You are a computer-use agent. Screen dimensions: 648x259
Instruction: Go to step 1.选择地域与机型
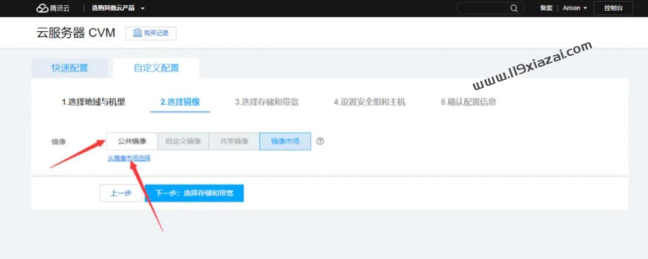tap(94, 102)
